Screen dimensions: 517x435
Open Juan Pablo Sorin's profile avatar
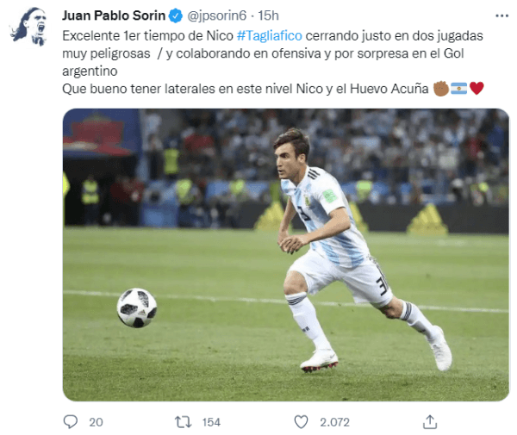[x=29, y=27]
